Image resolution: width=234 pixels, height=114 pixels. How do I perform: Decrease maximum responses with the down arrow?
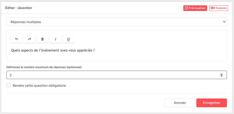(222, 76)
